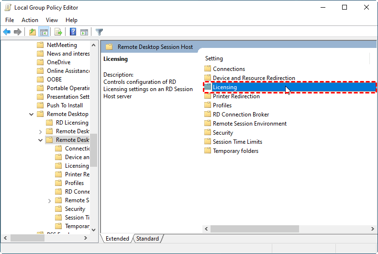Screen dimensions: 378x254
Task: Toggle the Show/Hide Action Pane icon
Action: [x=84, y=32]
